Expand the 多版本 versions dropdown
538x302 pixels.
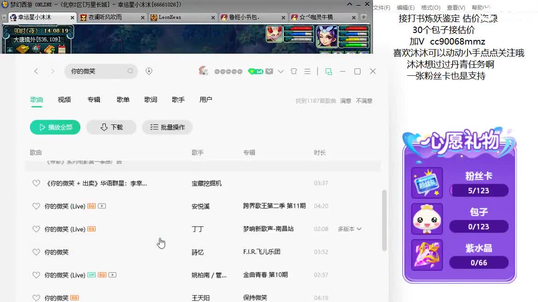coord(349,229)
